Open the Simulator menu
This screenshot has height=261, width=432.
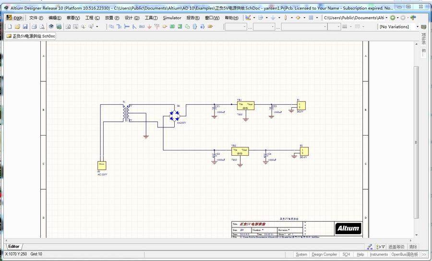point(172,18)
